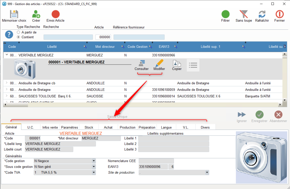Click the Recherche text input field

tap(68, 37)
